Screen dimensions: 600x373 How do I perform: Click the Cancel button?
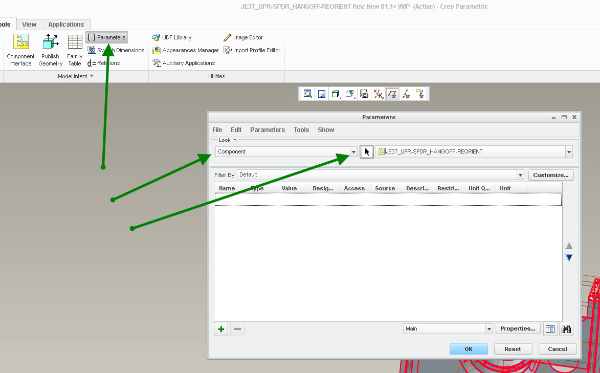(x=558, y=349)
